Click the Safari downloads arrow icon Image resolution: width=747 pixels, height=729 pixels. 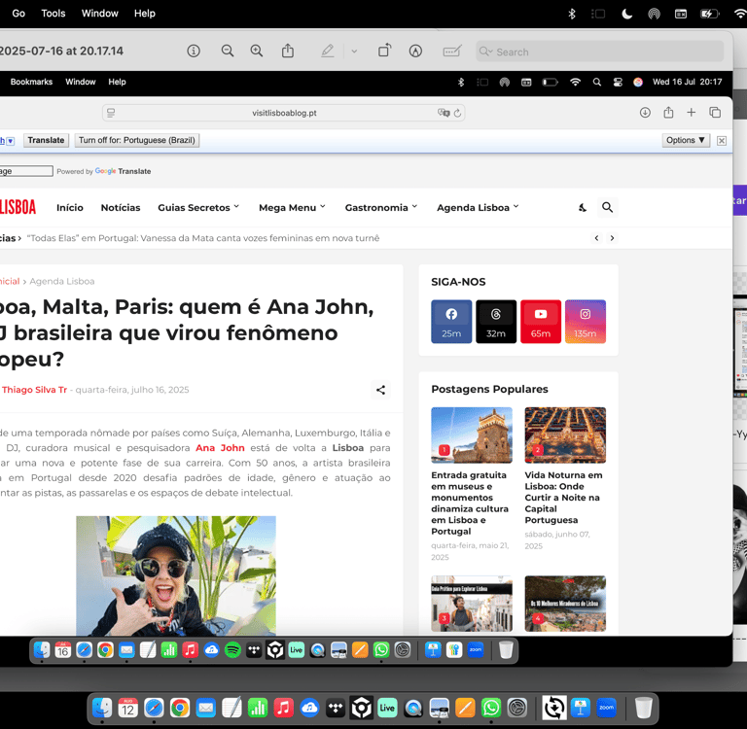tap(645, 113)
